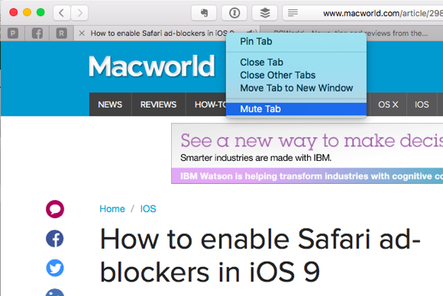The image size is (443, 296).
Task: Switch to the PCWorld News tab
Action: tap(351, 34)
